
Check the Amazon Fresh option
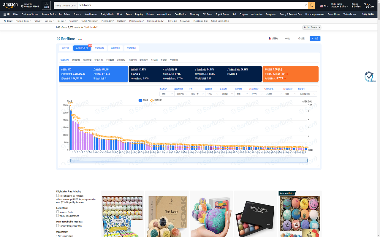(x=57, y=212)
